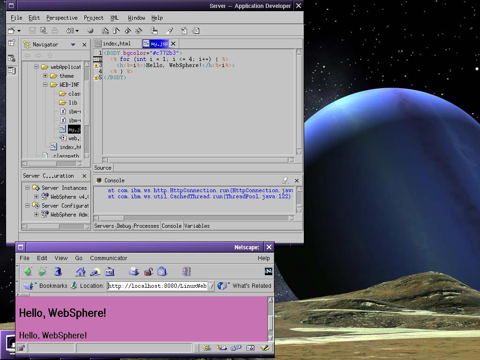Open the XML menu

[x=114, y=18]
